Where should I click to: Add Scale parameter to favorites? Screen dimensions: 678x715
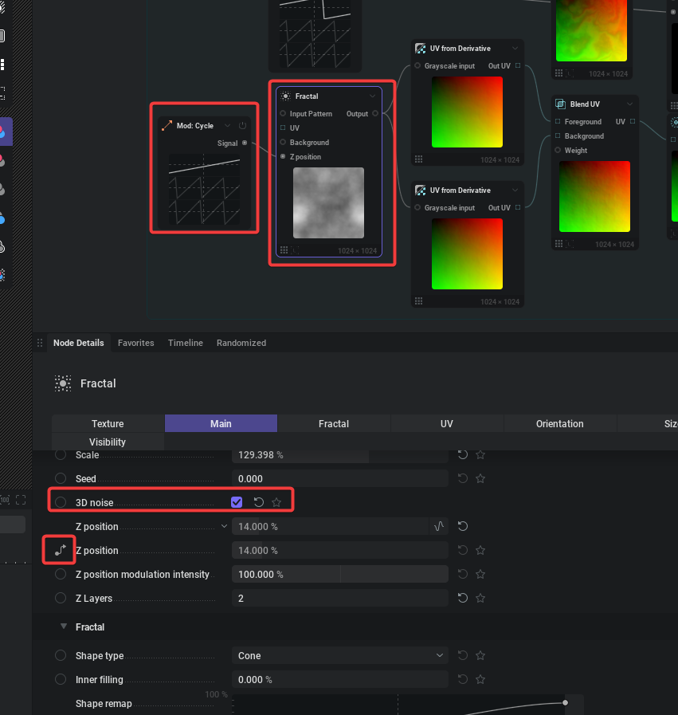tap(480, 454)
